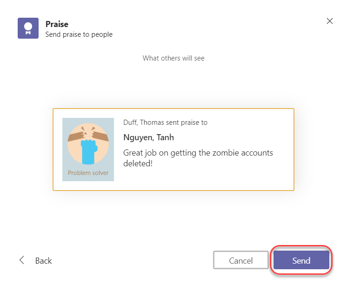Click the "What others will see" heading
This screenshot has height=286, width=347.
coord(173,58)
